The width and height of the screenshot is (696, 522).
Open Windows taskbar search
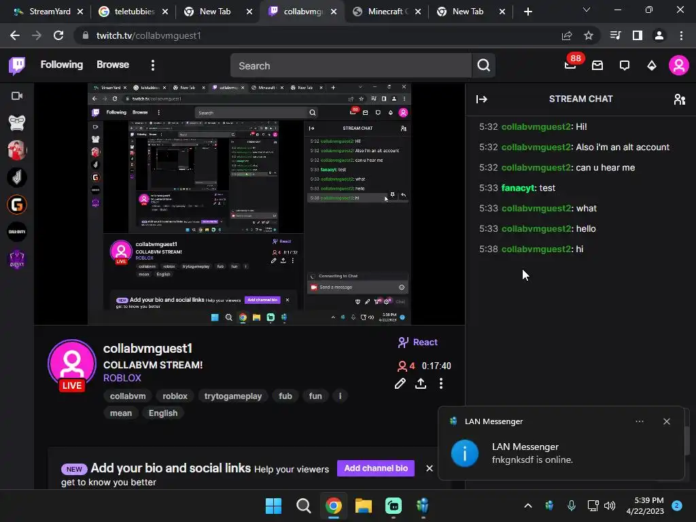click(x=304, y=506)
